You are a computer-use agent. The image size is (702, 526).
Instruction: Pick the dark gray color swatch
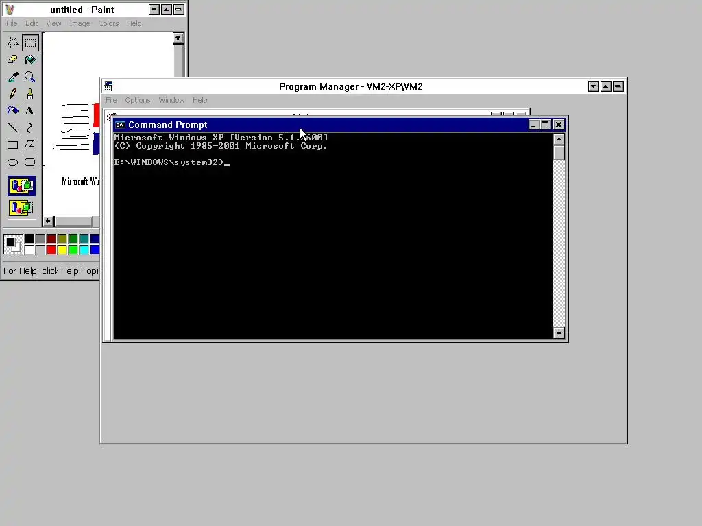(40, 239)
